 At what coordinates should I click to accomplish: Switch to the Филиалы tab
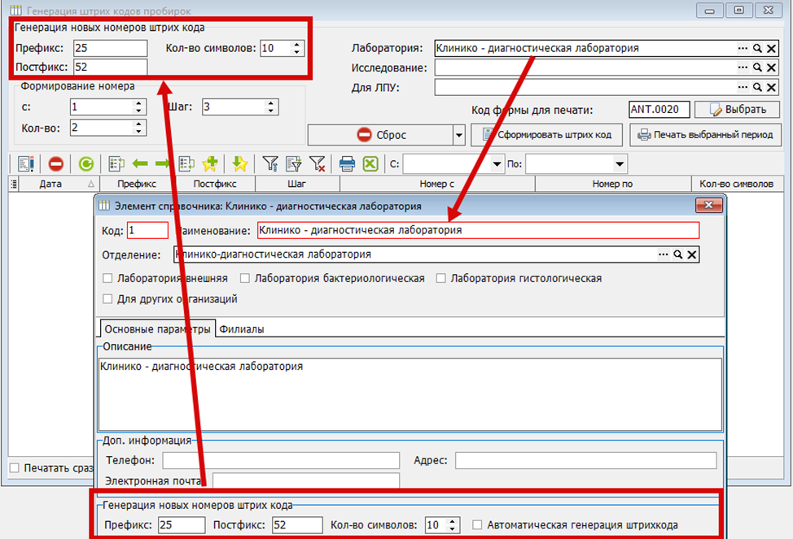pyautogui.click(x=241, y=329)
